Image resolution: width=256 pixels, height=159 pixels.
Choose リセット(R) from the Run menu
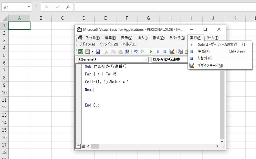220,58
